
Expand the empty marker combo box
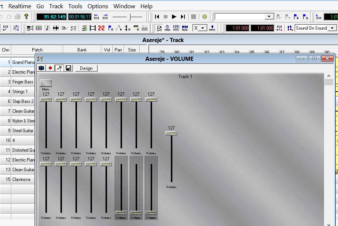click(x=269, y=17)
